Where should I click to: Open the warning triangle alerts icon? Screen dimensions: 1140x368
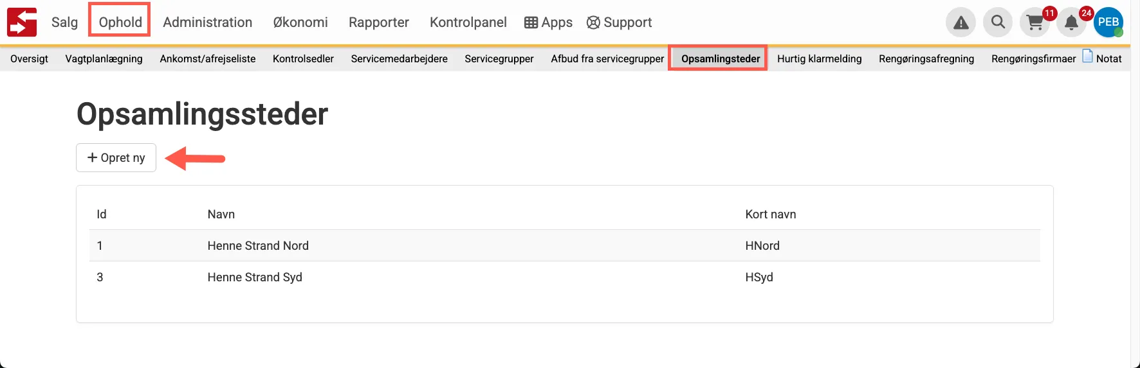[x=961, y=22]
